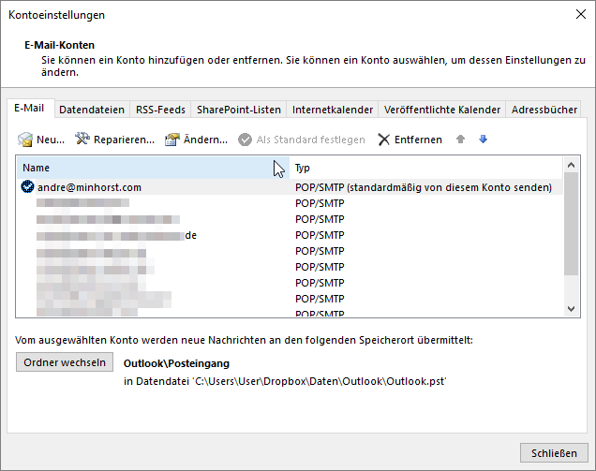Click Neu... to add account

click(51, 140)
